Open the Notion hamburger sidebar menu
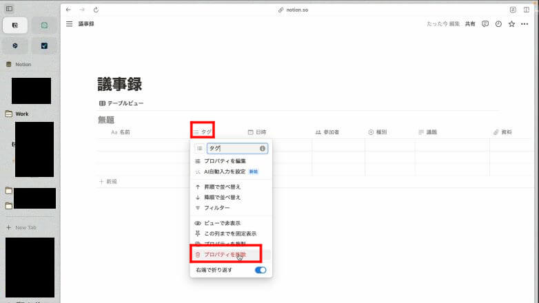 (70, 23)
